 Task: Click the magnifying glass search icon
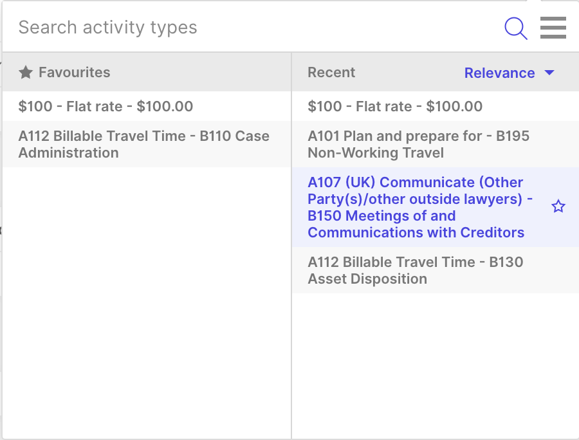tap(516, 28)
